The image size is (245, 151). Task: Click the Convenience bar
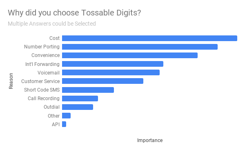(x=130, y=55)
